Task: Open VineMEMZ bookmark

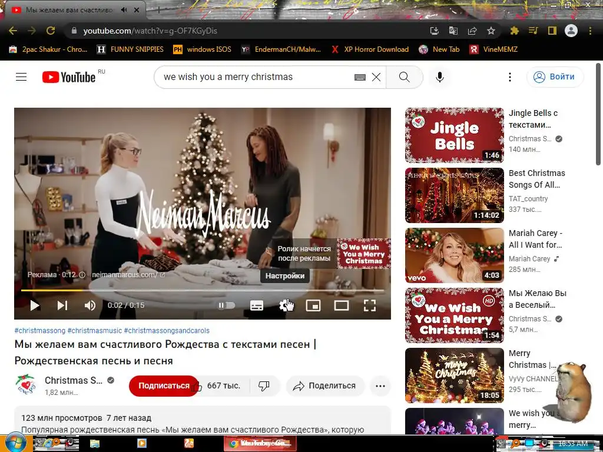Action: (x=494, y=49)
